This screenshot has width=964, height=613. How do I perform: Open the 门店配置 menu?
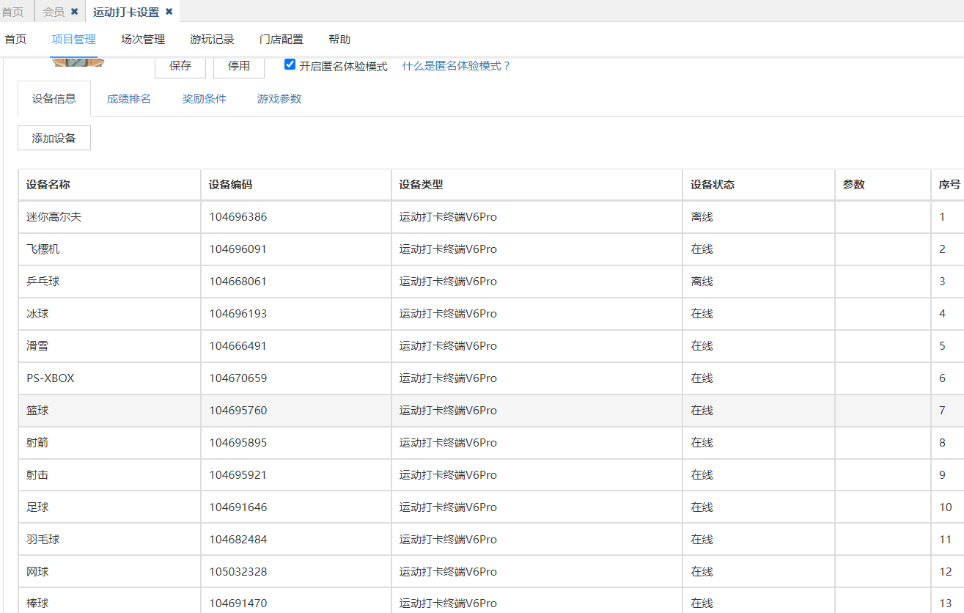point(282,40)
